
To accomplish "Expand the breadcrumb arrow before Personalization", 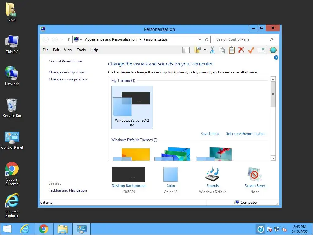I will (x=140, y=39).
